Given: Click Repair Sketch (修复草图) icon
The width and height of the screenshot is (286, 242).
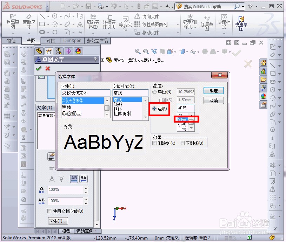Looking at the screenshot, I should click(x=207, y=23).
